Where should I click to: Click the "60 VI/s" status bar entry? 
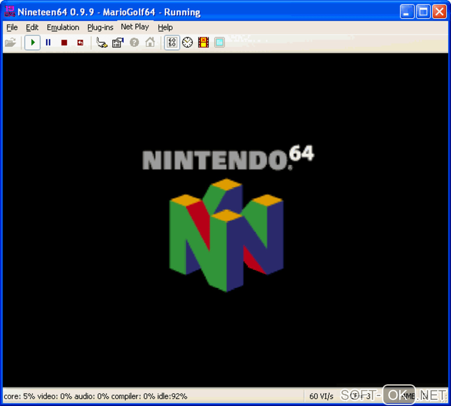click(321, 396)
